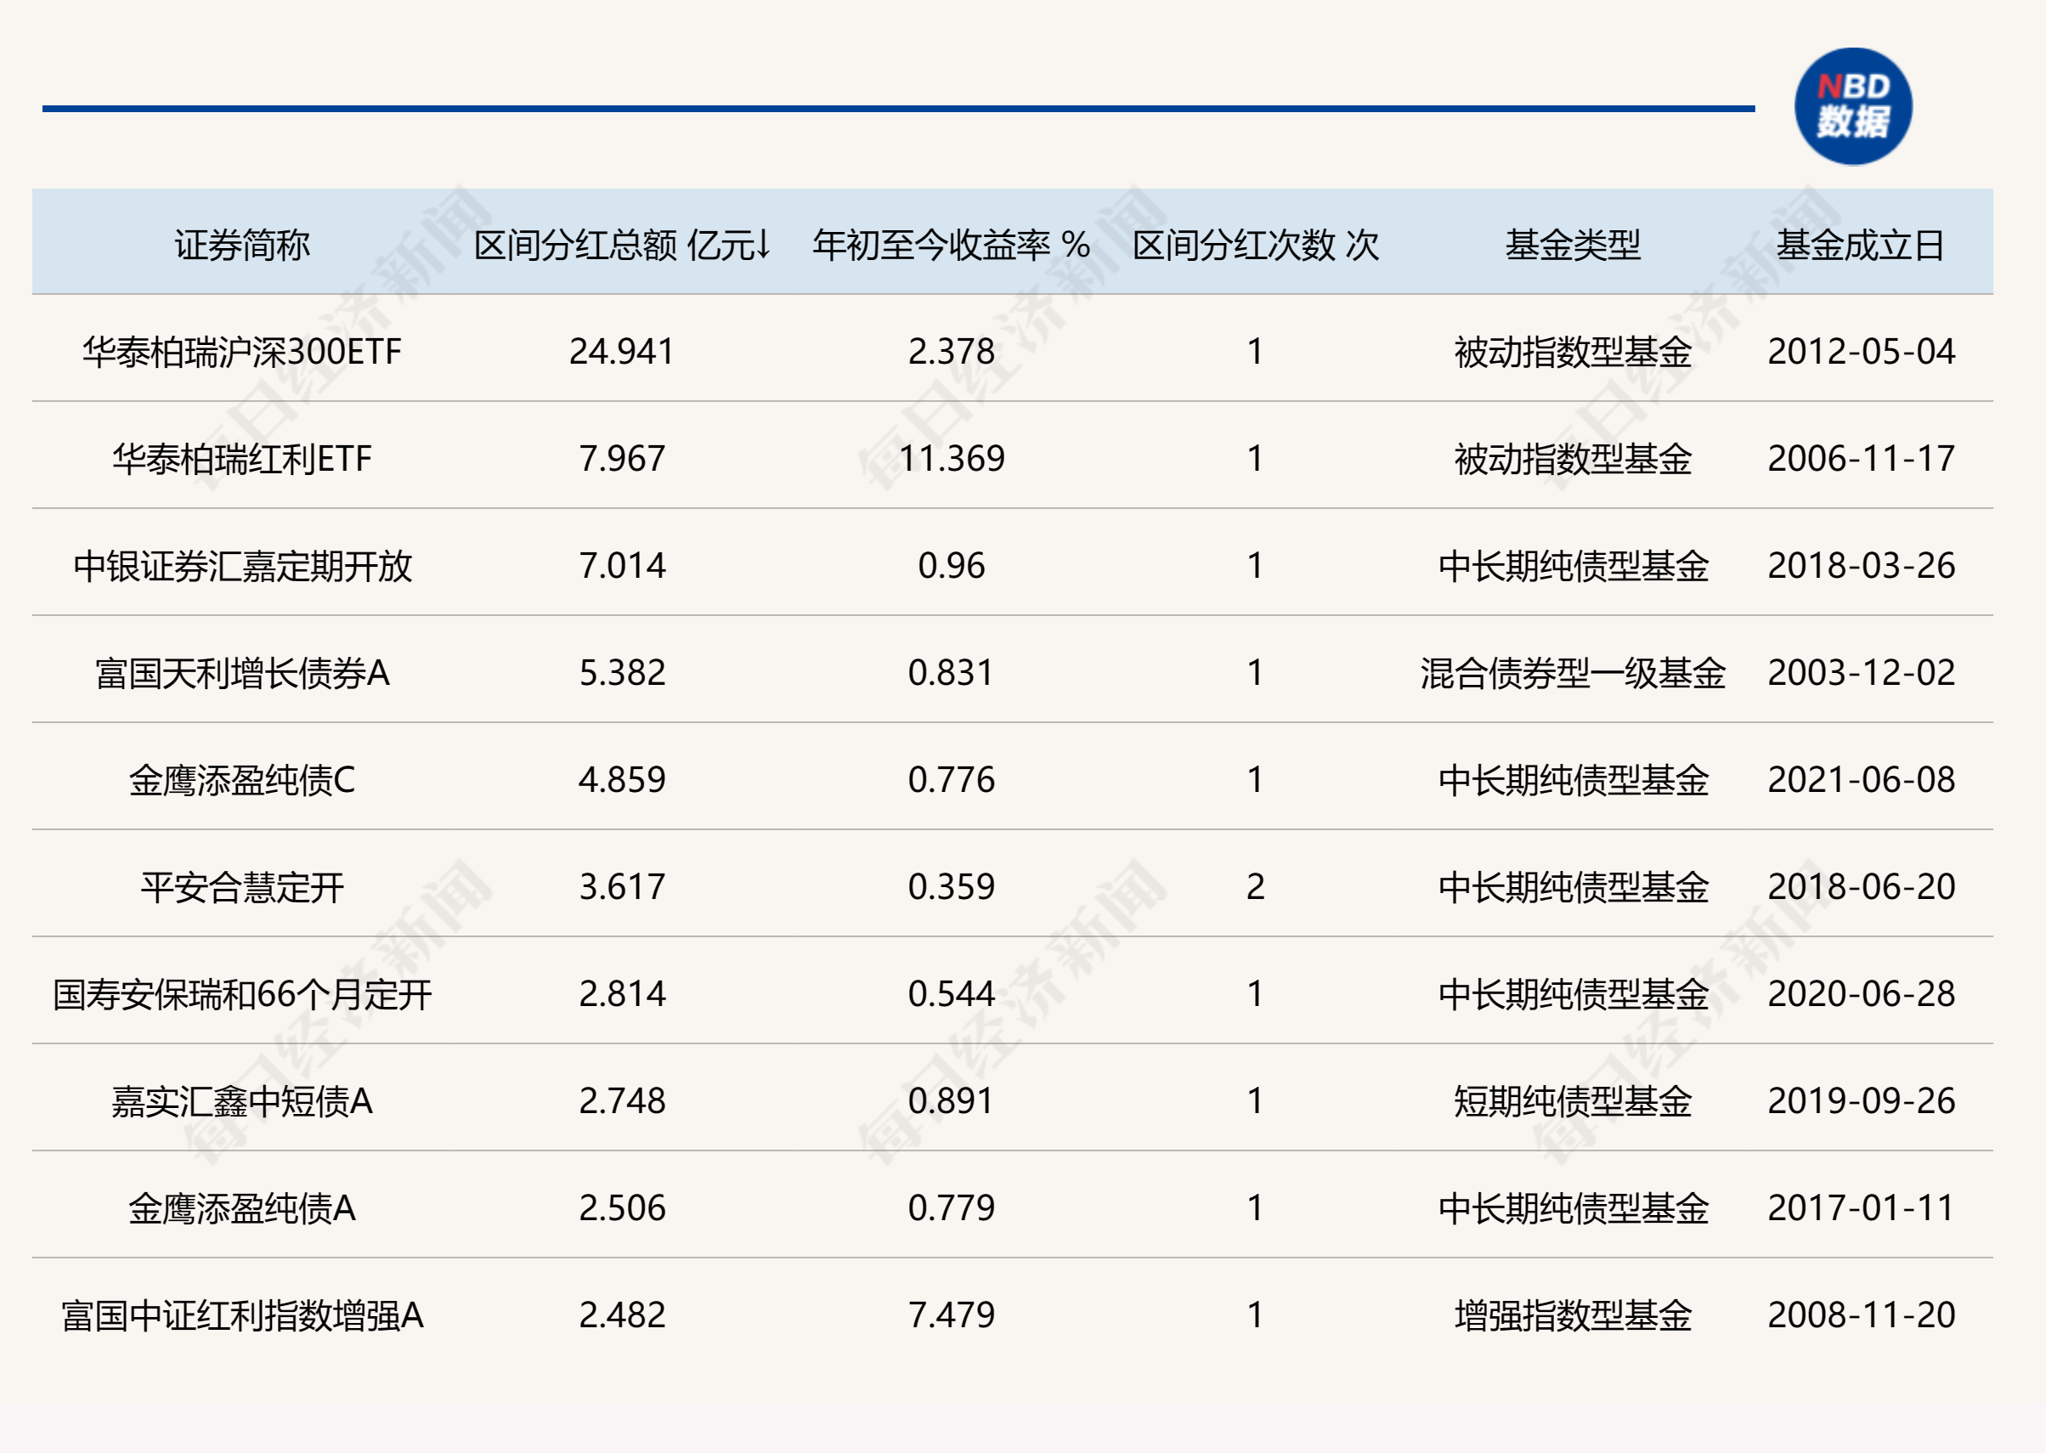Select fund name 华泰柏瑞红利ETF
This screenshot has width=2046, height=1453.
241,459
